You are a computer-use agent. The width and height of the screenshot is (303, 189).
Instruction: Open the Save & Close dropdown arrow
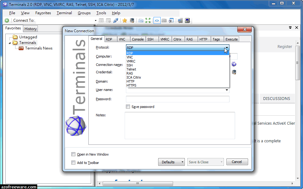point(221,162)
